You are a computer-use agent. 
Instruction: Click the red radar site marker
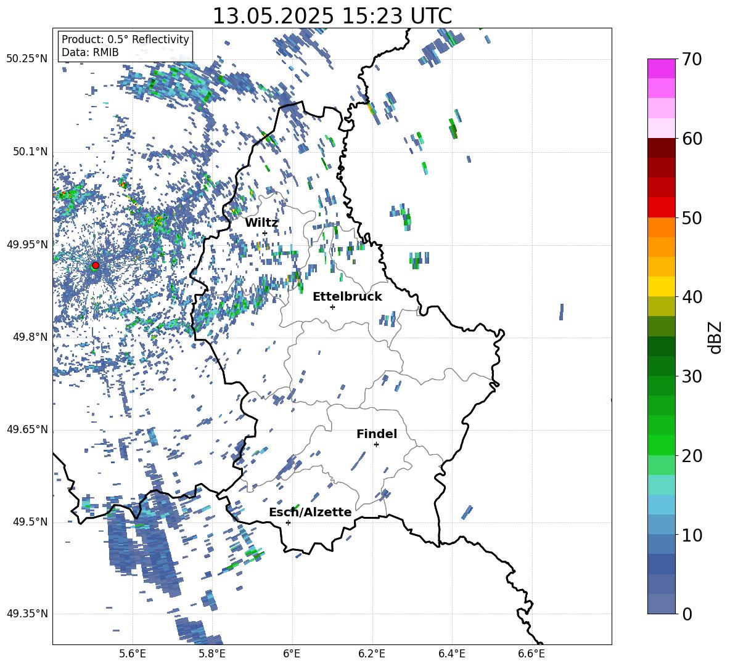coord(96,265)
